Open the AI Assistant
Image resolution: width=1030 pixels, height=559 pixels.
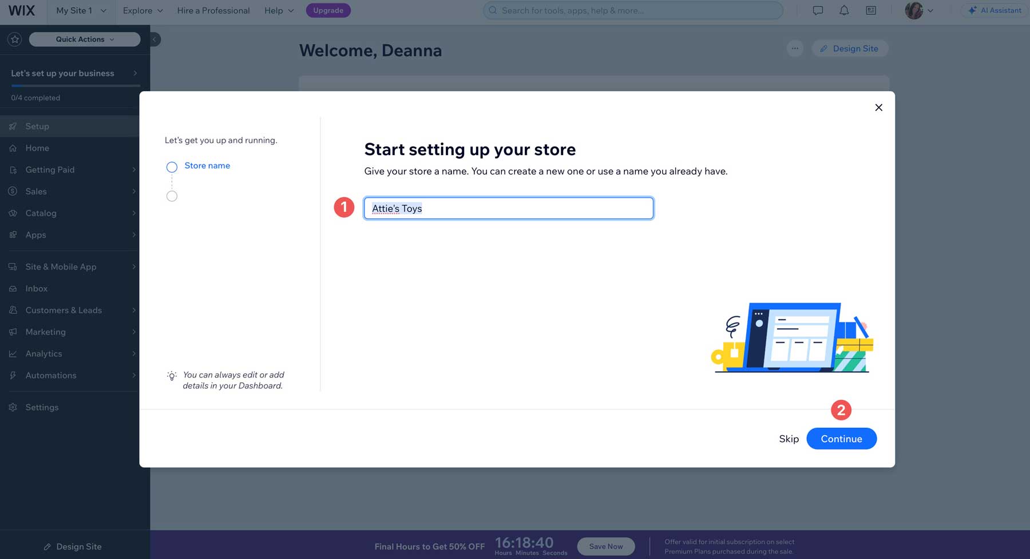[x=993, y=10]
